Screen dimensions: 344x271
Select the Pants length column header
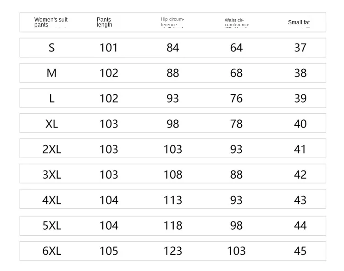tap(104, 22)
